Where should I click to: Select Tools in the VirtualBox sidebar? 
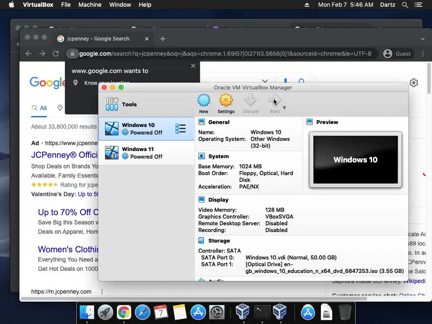point(146,105)
